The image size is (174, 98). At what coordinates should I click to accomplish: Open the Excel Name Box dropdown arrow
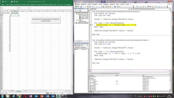coord(17,8)
